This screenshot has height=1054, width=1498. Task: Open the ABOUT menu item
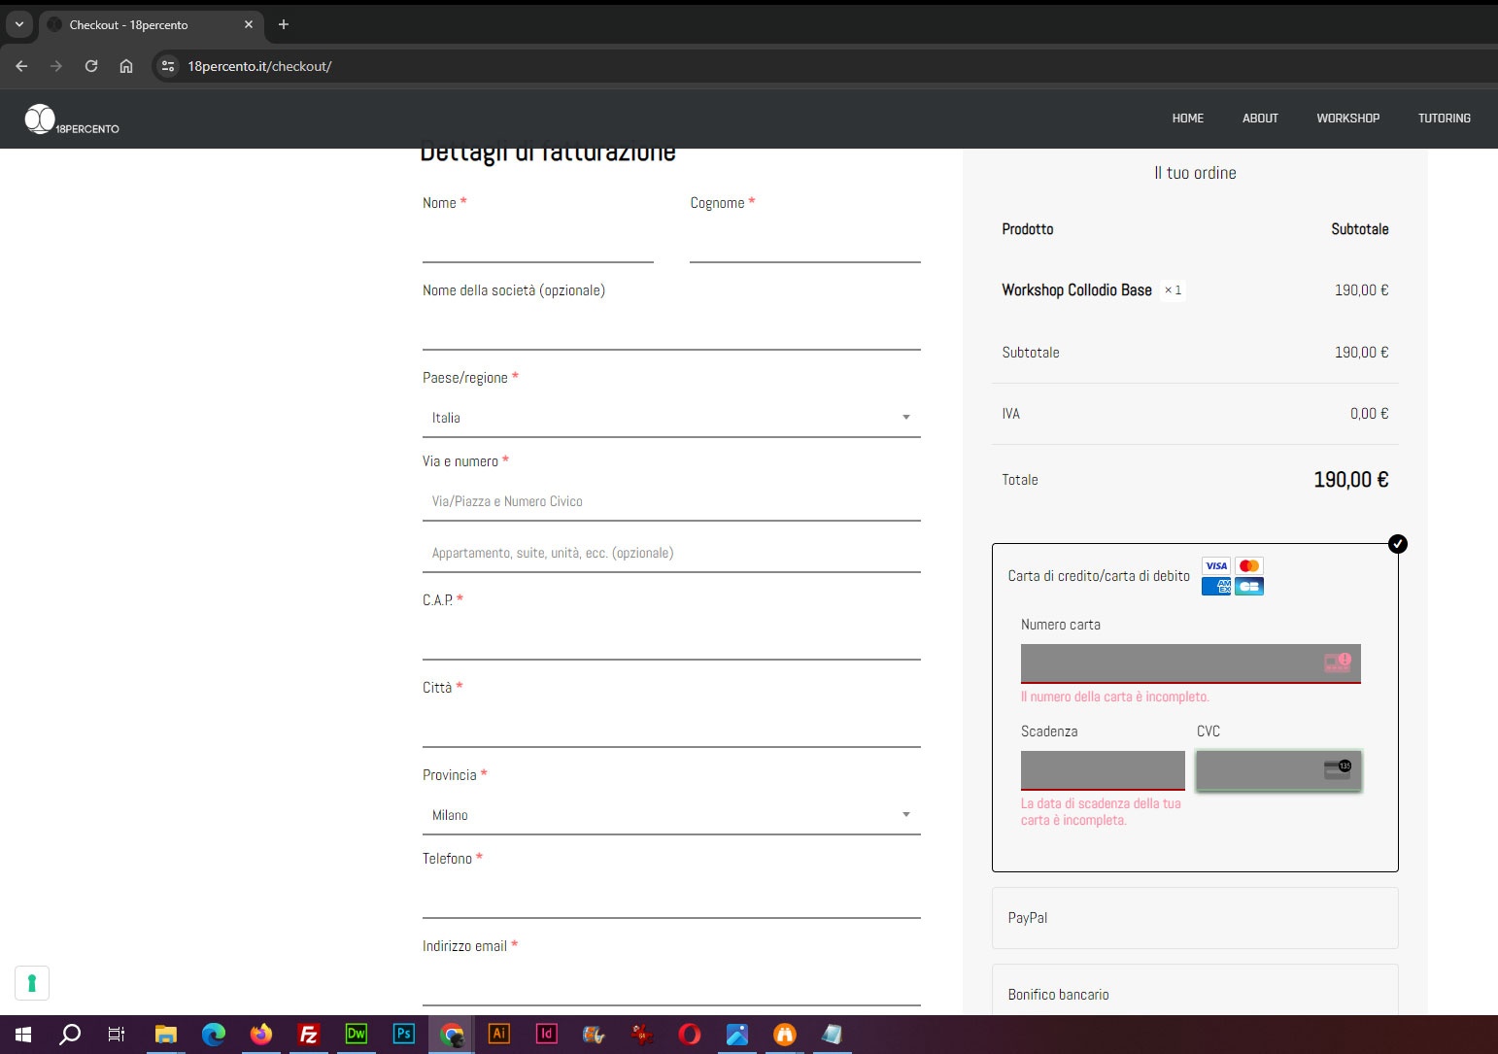[1260, 119]
